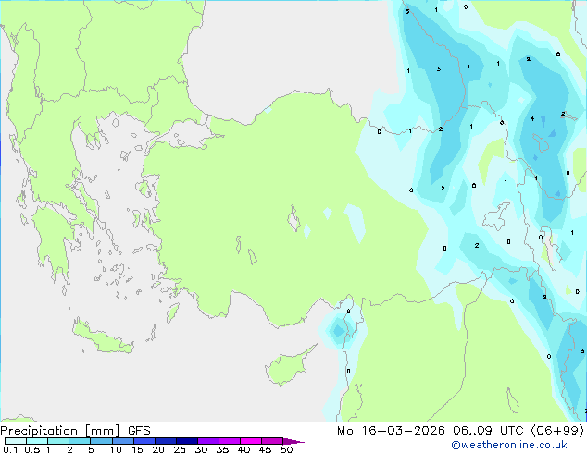Click the '40' legend scale label

(x=244, y=449)
